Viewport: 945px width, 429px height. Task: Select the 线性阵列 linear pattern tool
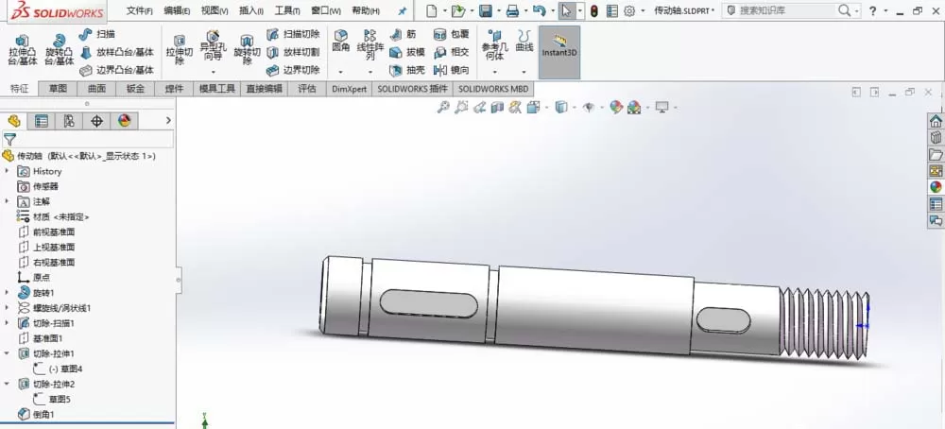point(370,44)
